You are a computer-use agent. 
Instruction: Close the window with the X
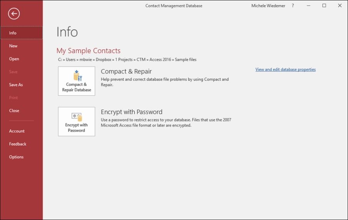tap(340, 5)
